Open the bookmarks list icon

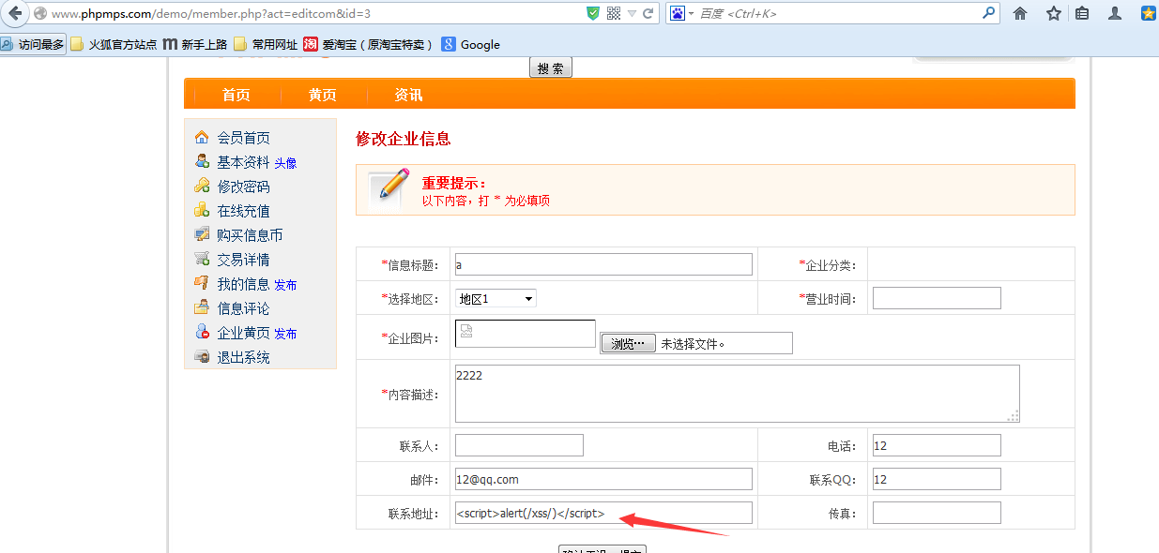tap(1082, 13)
